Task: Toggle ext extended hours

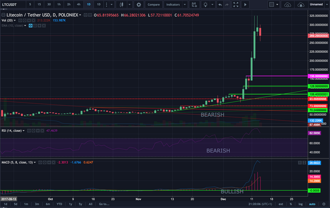Action: tap(280, 204)
